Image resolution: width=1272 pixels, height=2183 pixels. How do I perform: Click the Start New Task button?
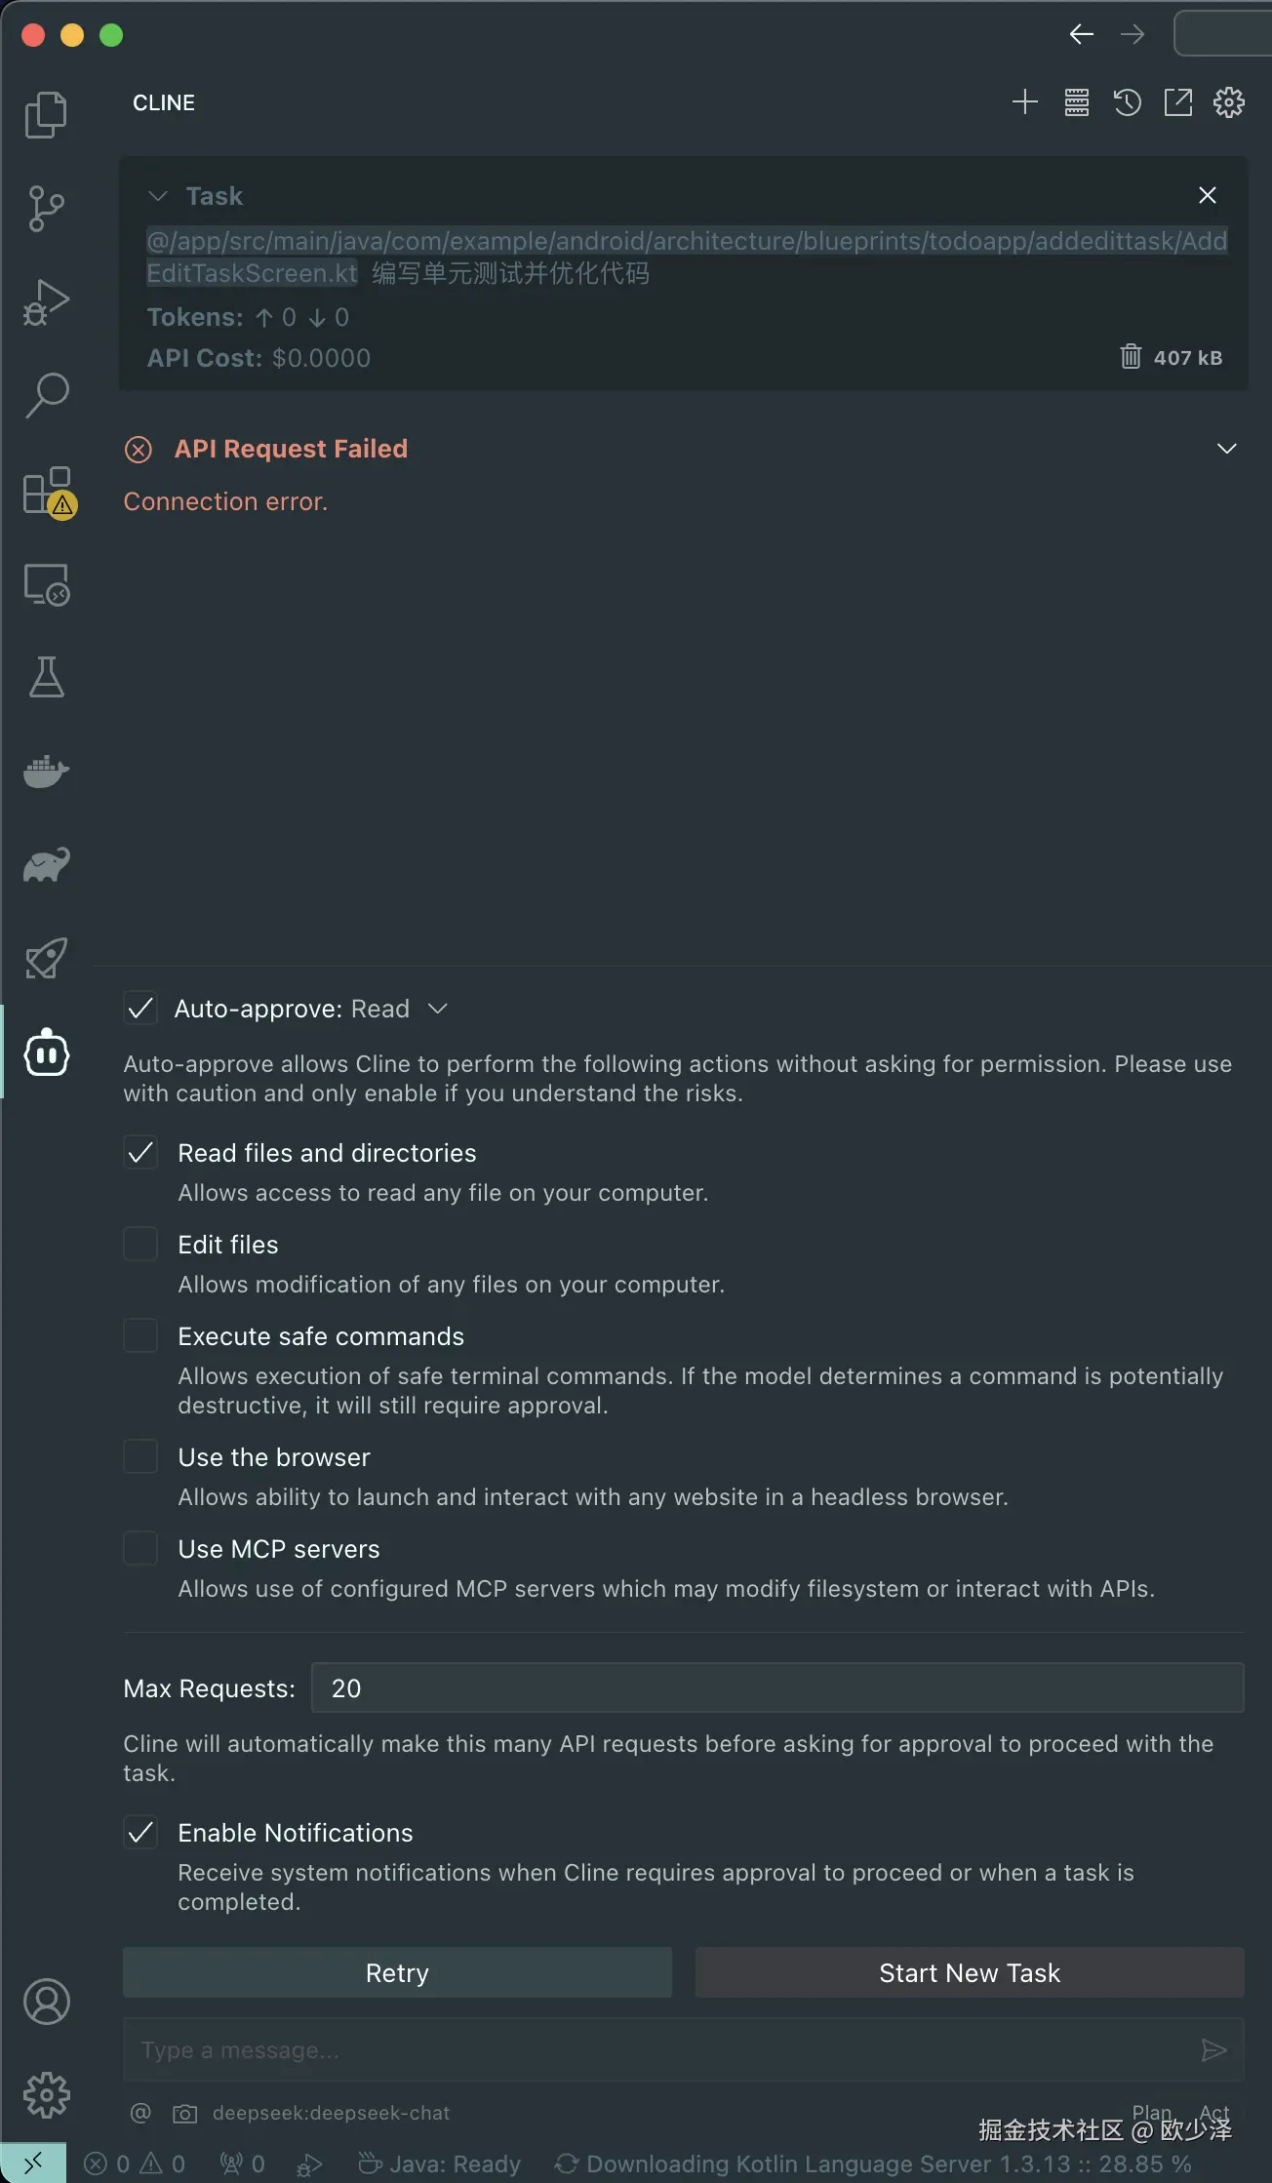pos(969,1972)
